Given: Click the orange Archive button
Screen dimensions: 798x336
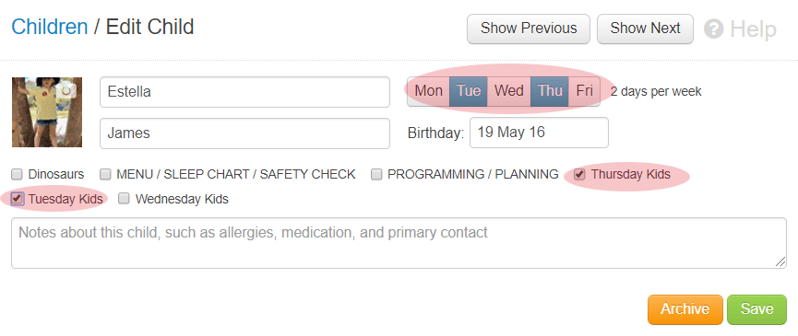Looking at the screenshot, I should tap(685, 309).
